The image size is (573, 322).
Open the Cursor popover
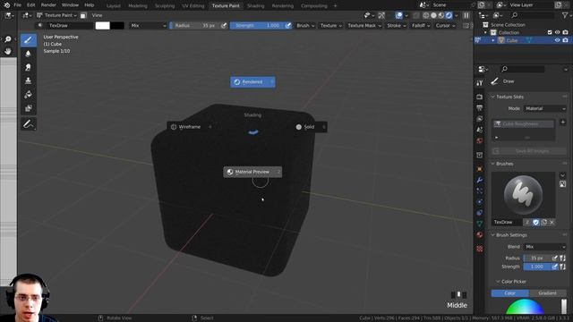click(x=445, y=26)
